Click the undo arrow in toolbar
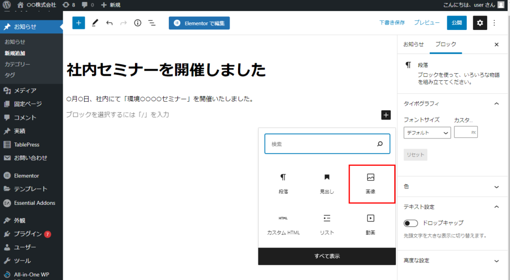Viewport: 510px width, 280px height. [x=110, y=23]
